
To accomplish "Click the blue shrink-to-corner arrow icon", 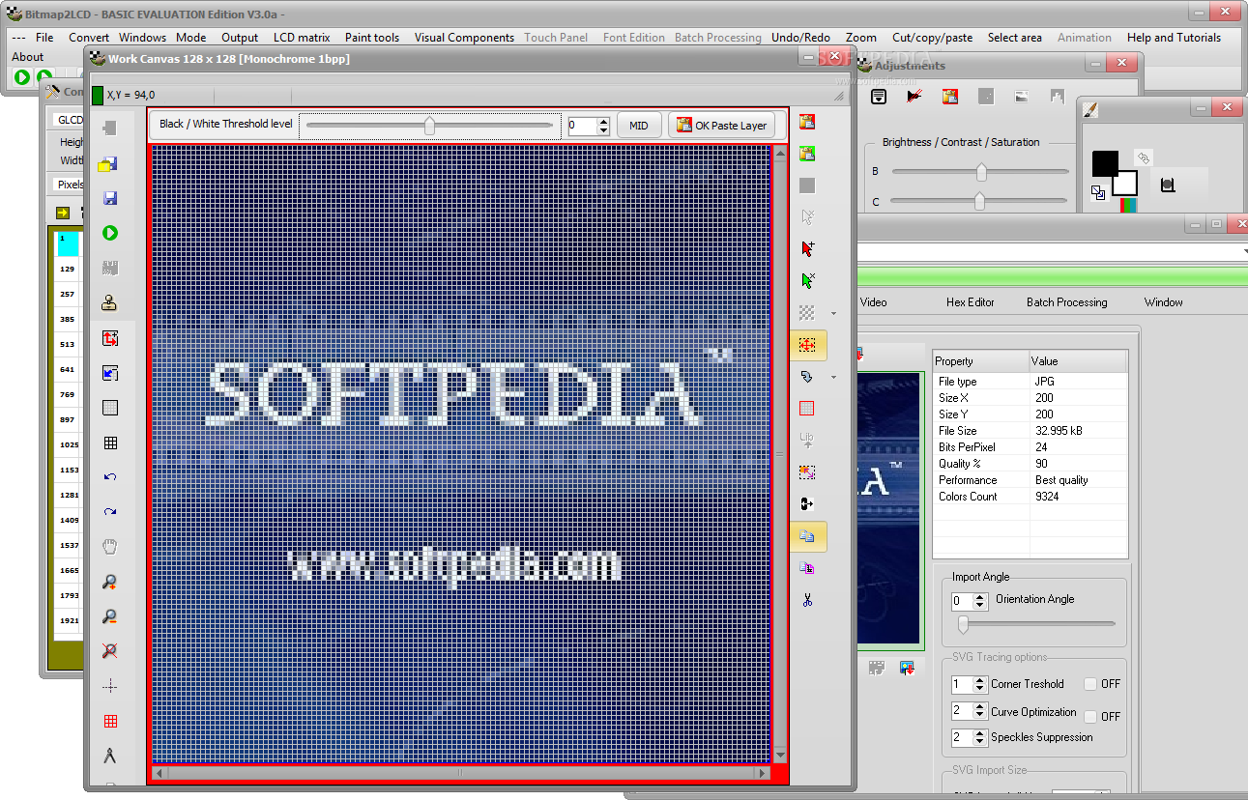I will coord(110,373).
